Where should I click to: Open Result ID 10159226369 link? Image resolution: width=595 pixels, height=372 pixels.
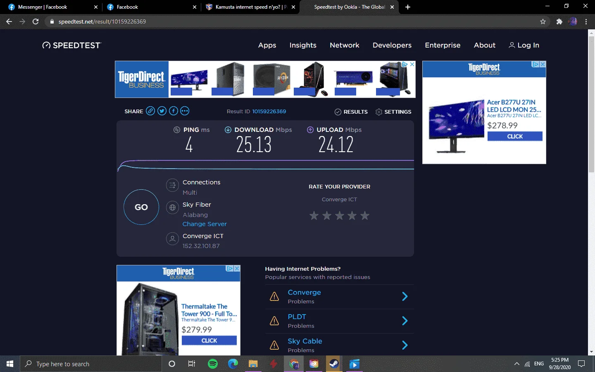point(269,112)
